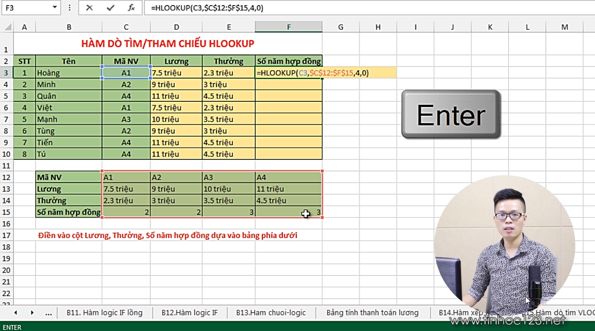Open the B12.Hàm logic IF sheet tab

(189, 313)
